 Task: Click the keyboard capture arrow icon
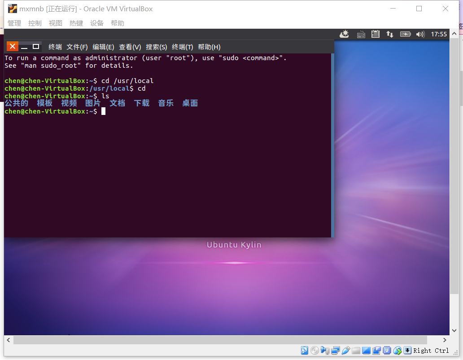(x=407, y=350)
